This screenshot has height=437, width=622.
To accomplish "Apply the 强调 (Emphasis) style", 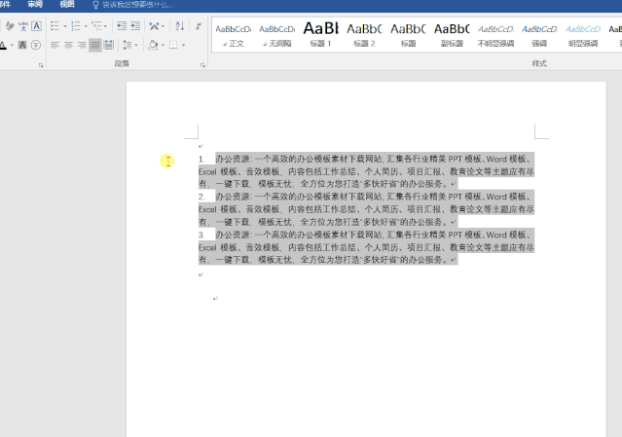I will tap(539, 35).
